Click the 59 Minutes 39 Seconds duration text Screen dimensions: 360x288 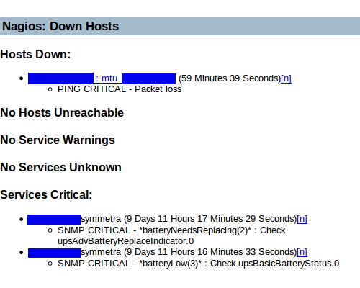(x=230, y=78)
